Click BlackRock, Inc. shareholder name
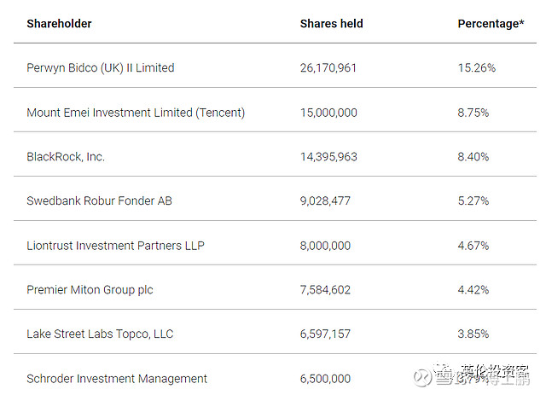The height and width of the screenshot is (395, 546). click(66, 157)
